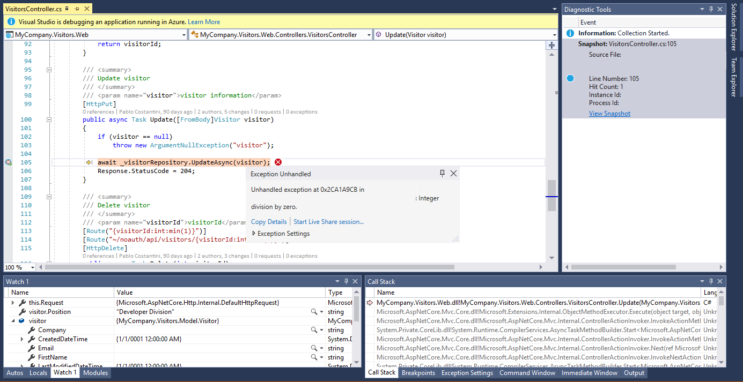Click the snapshot breakpoint glyph beside line 105
Image resolution: width=743 pixels, height=382 pixels.
9,162
